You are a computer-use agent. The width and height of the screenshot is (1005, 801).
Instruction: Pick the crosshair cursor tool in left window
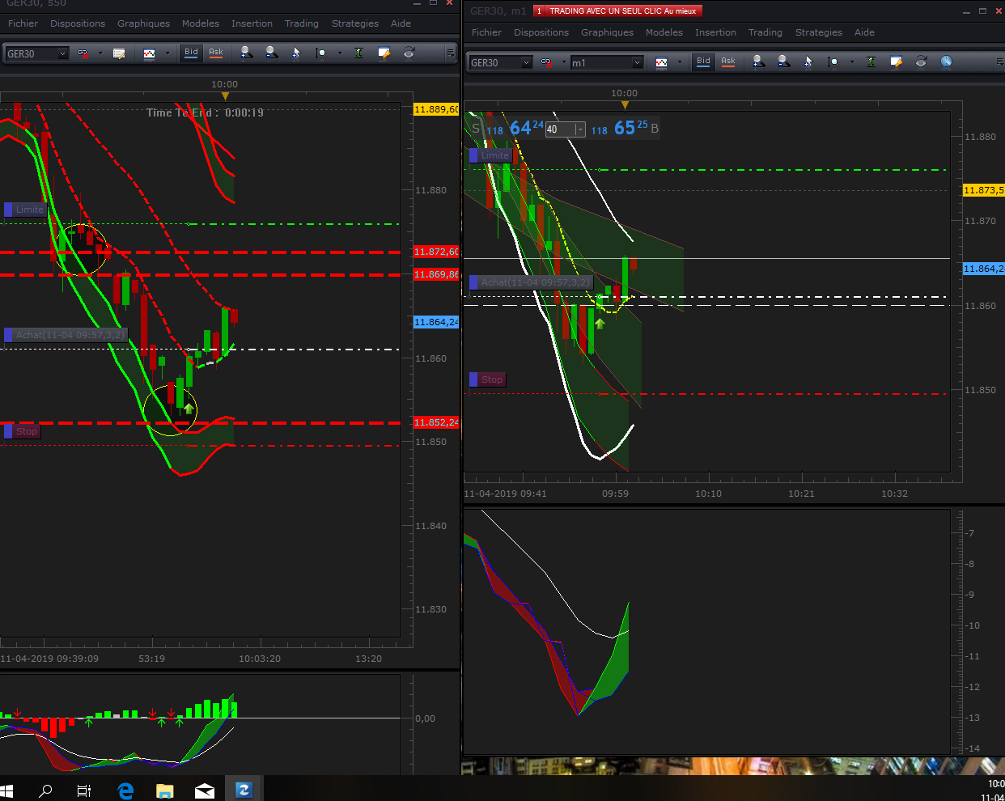(x=296, y=53)
